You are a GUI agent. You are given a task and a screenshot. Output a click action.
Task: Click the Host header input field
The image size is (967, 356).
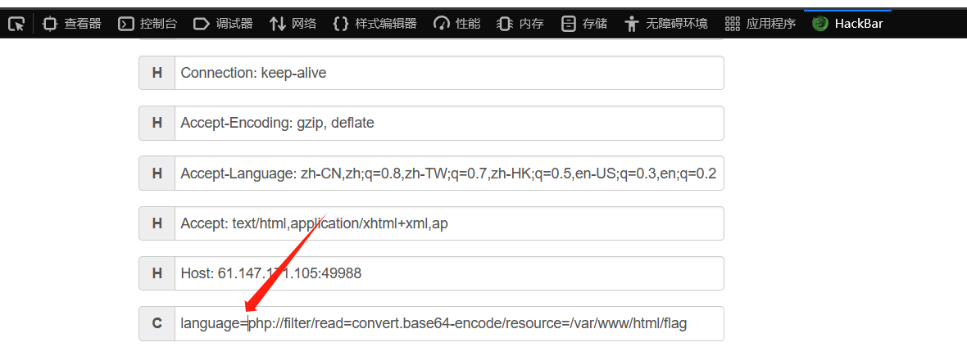coord(449,273)
